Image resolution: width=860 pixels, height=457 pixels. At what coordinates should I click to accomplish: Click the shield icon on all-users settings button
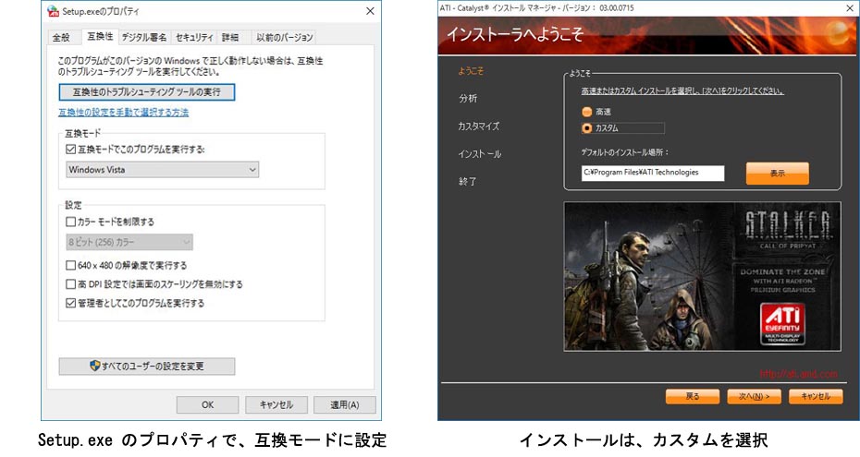95,366
